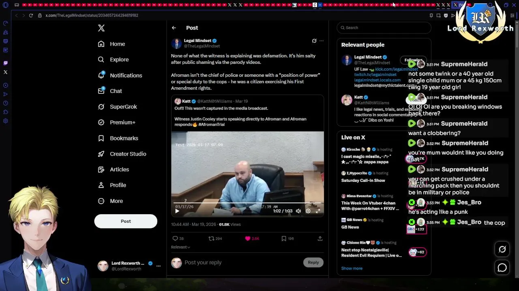The image size is (519, 291).
Task: Open the Legal Mindset author avatar
Action: (176, 44)
